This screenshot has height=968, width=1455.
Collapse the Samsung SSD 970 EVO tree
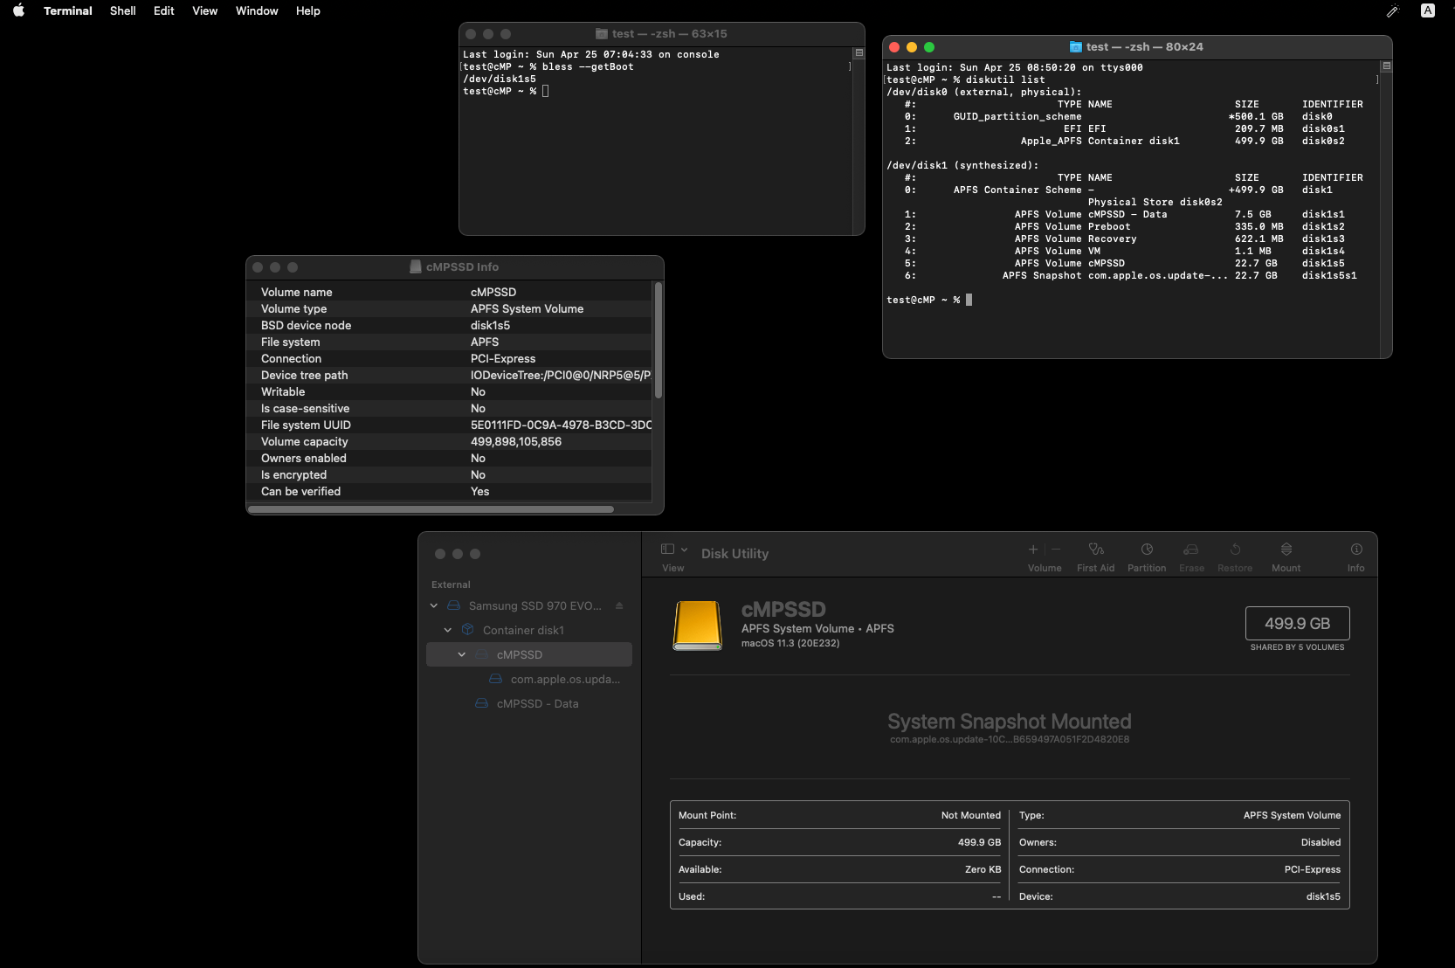tap(434, 605)
